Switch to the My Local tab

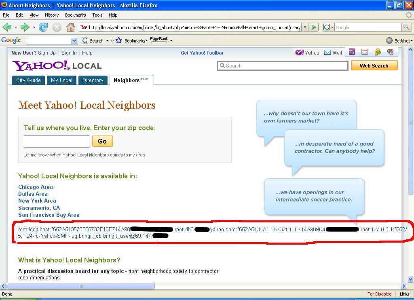point(61,80)
